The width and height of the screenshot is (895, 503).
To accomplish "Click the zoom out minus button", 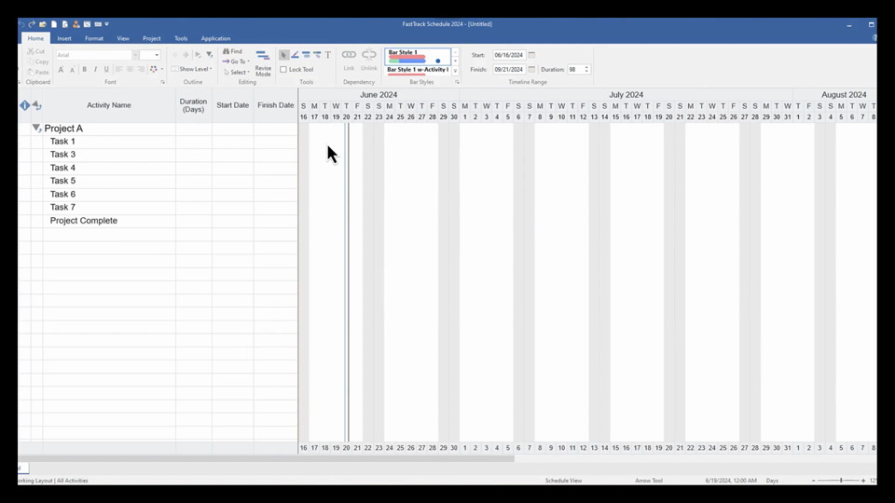I will pos(813,481).
